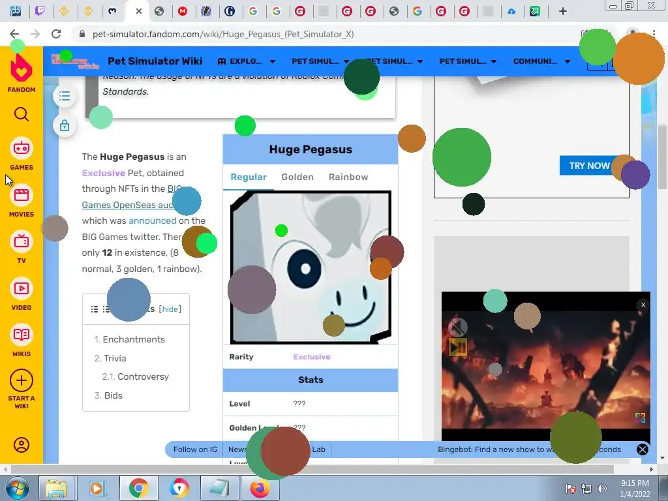Select the Golden infobox tab
Image resolution: width=668 pixels, height=501 pixels.
pos(297,177)
